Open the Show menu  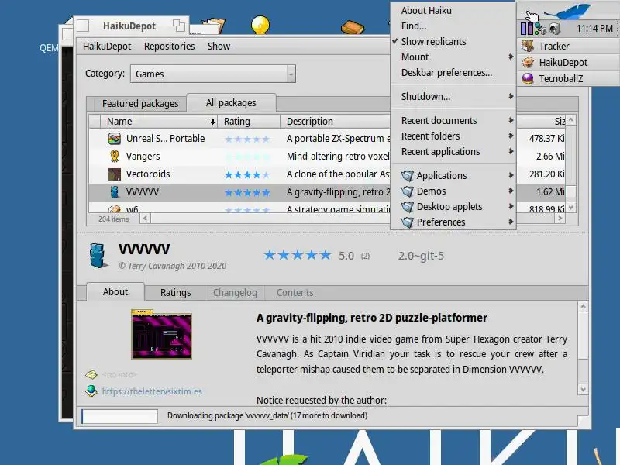pos(219,46)
